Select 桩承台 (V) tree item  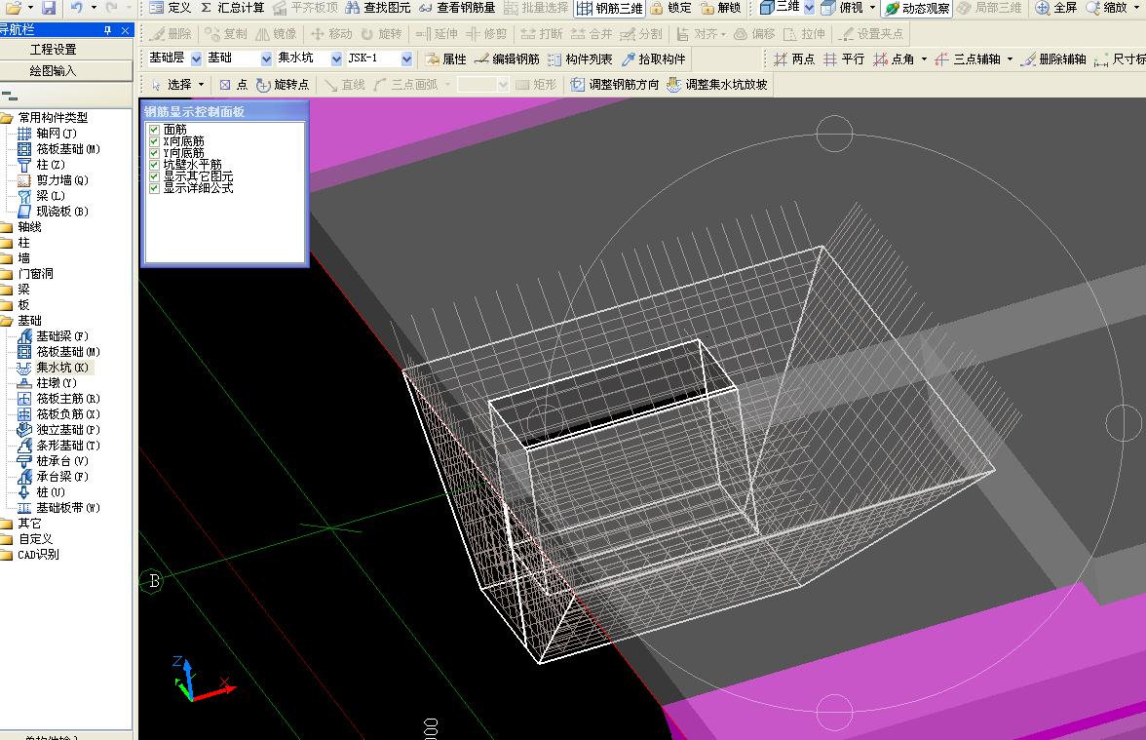coord(53,460)
